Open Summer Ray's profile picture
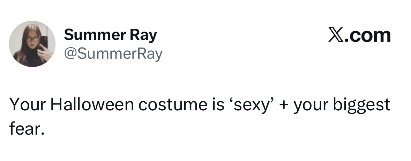 coord(32,44)
